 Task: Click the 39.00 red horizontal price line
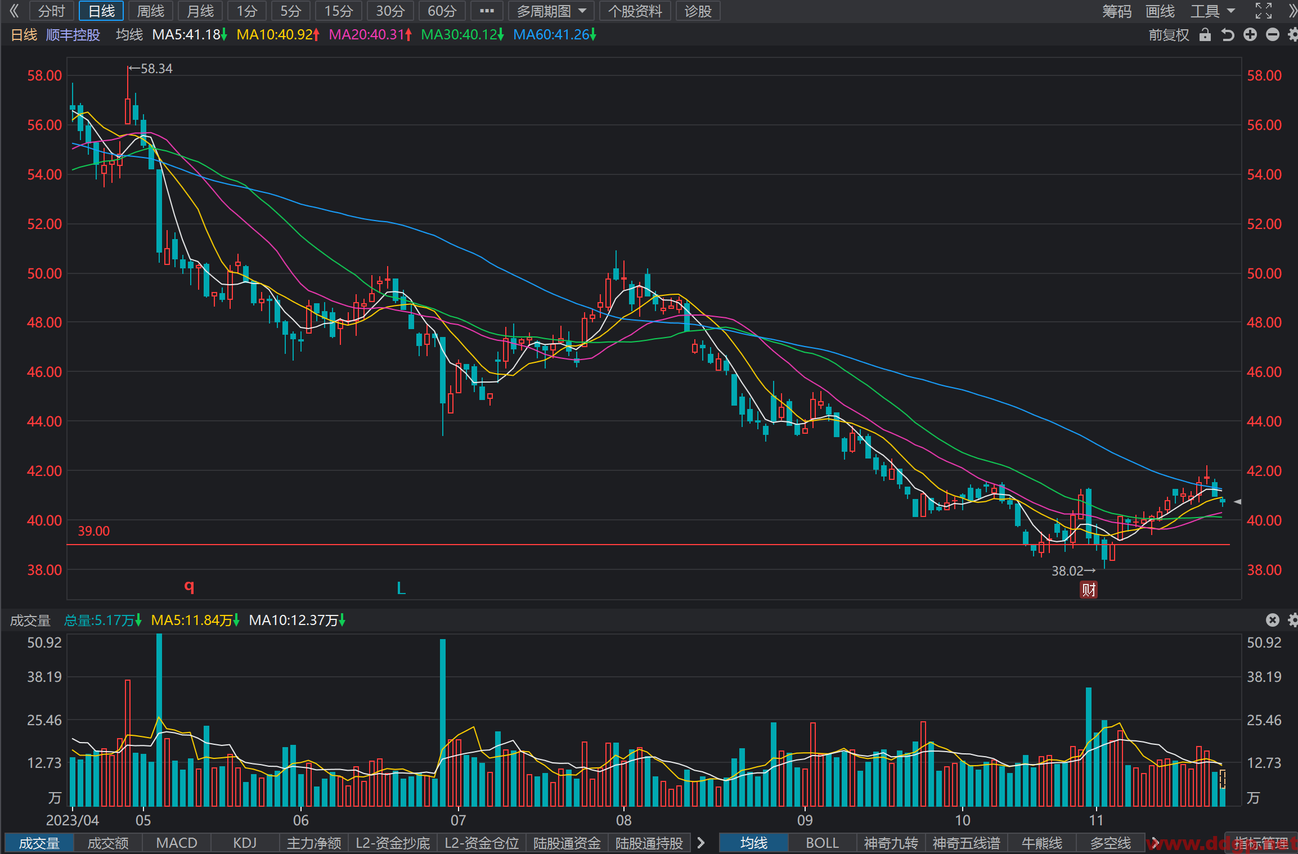tap(648, 545)
